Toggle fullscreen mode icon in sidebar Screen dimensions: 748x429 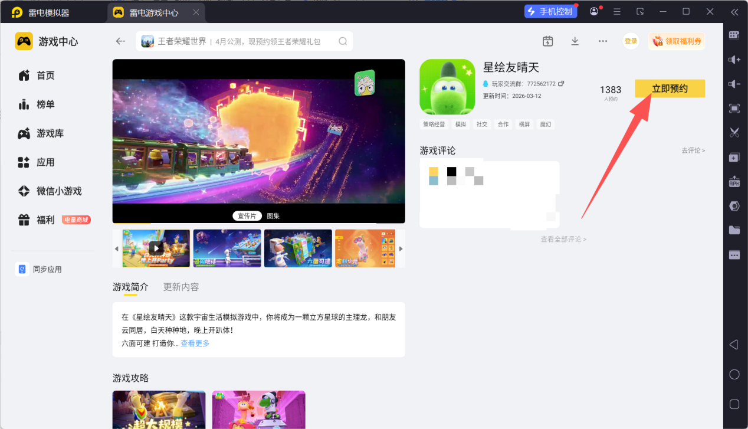pos(734,109)
